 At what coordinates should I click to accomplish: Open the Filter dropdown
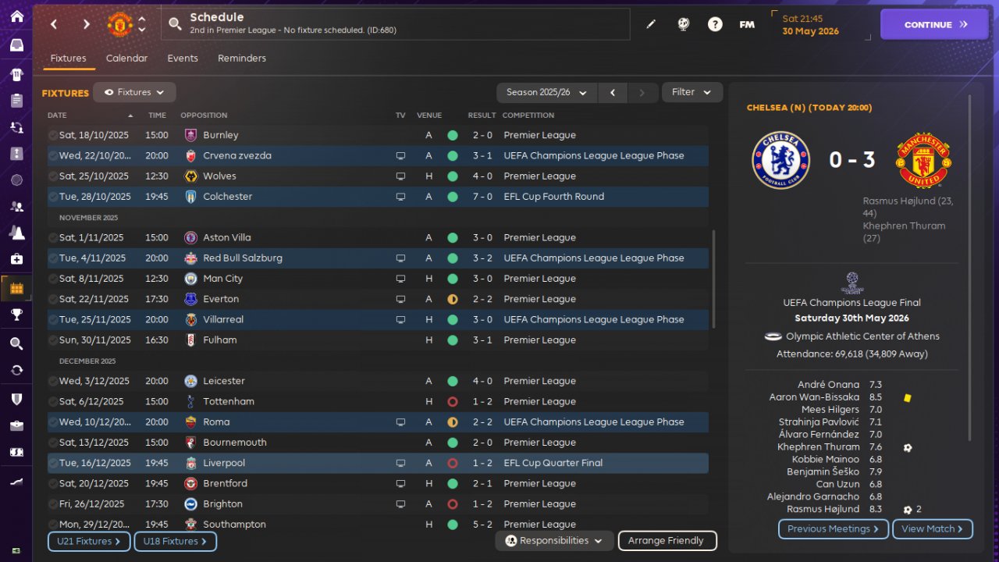point(692,92)
